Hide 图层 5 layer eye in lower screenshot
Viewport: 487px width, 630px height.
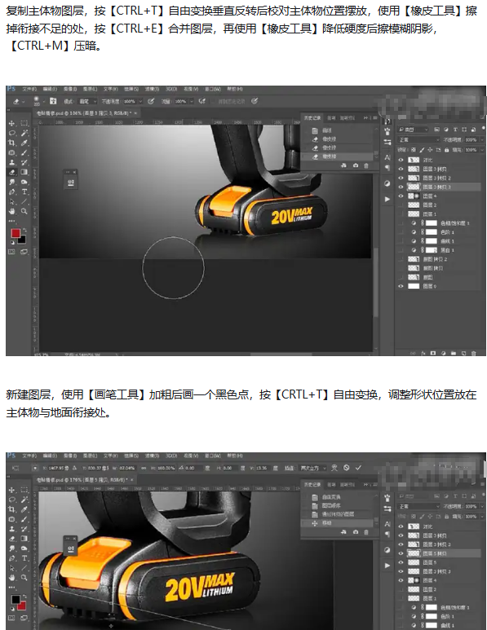pyautogui.click(x=401, y=562)
